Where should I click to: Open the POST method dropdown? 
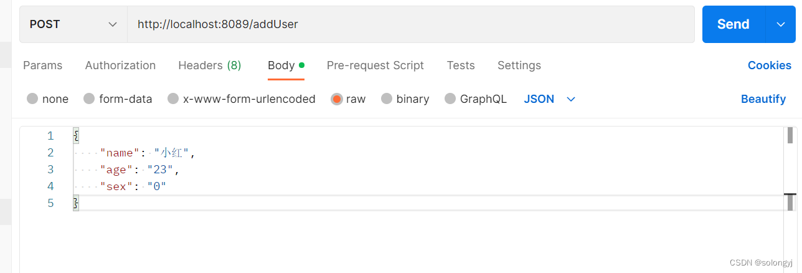pos(73,24)
